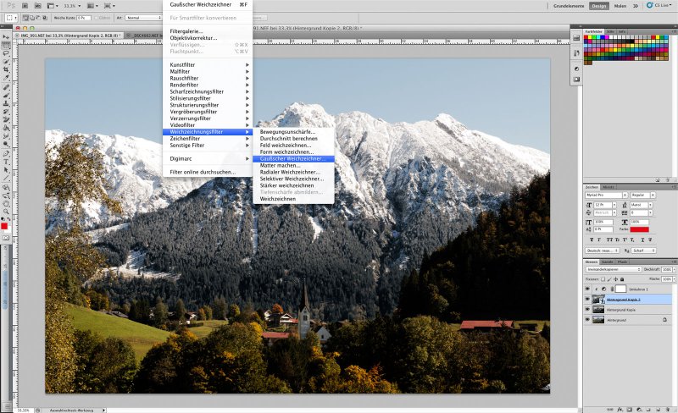The image size is (678, 413).
Task: Select the Pen tool in the toolbox
Action: 6,152
